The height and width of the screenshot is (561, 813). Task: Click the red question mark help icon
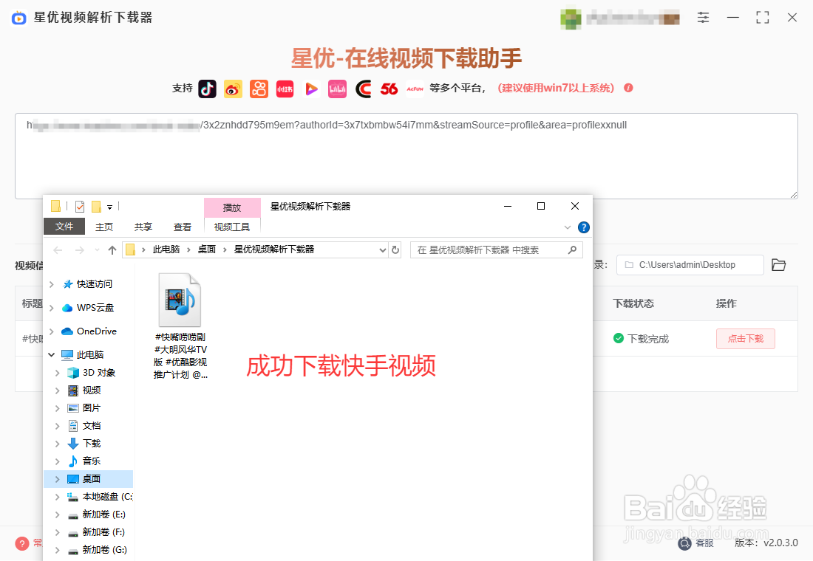point(22,543)
